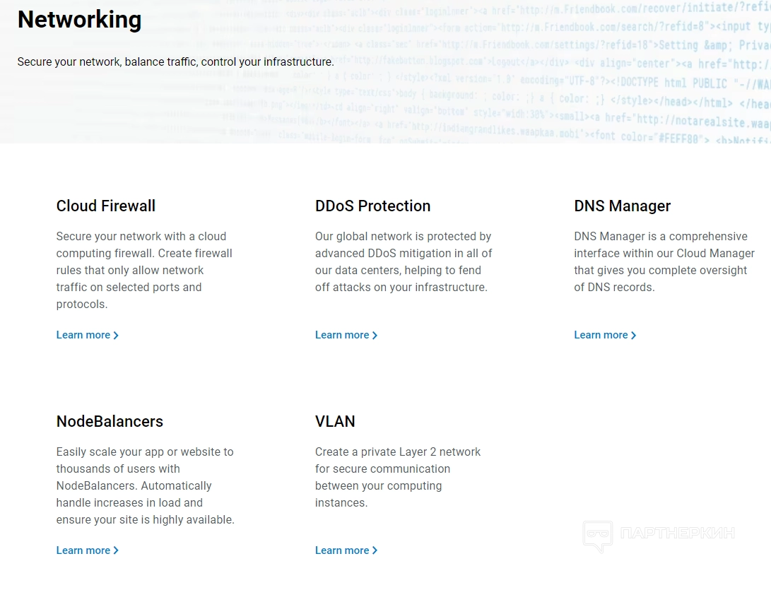Select the Cloud Firewall heading
Screen dimensions: 771x590
pyautogui.click(x=106, y=206)
